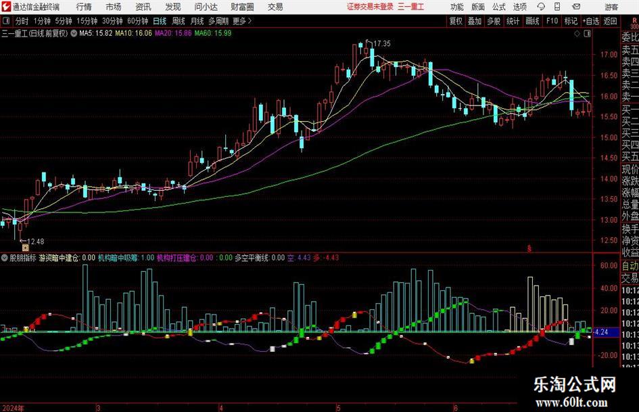Click the red 三一重工 stock name in title bar
The image size is (639, 412).
coord(410,7)
